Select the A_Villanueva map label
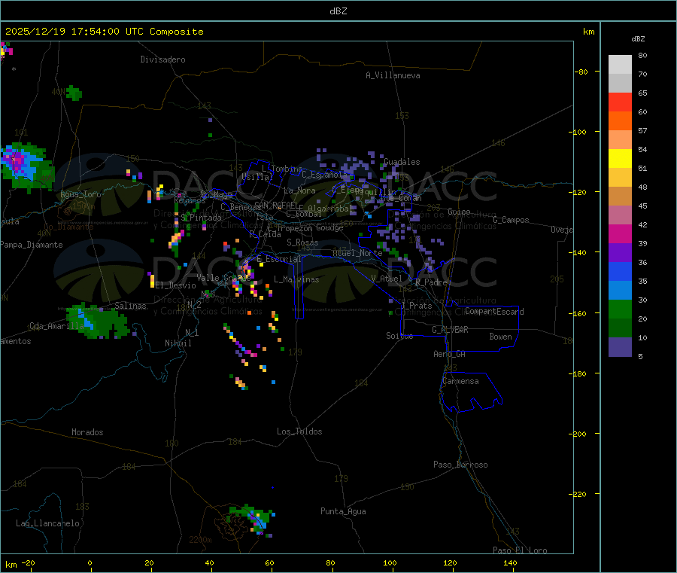 pyautogui.click(x=393, y=75)
